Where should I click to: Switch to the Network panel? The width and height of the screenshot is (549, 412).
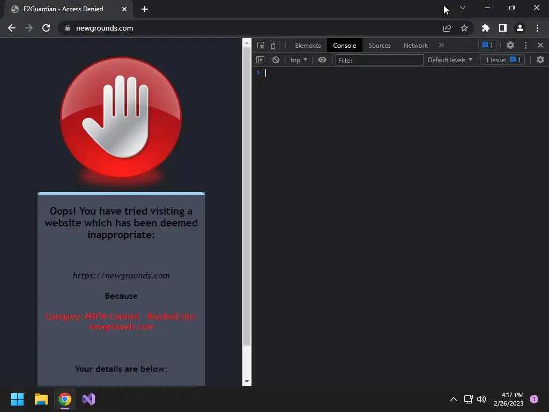coord(416,46)
